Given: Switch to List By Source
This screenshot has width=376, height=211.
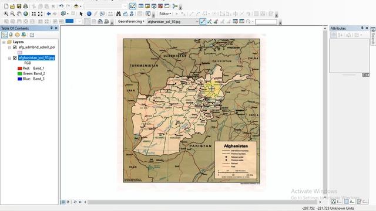Looking at the screenshot, I should (11, 35).
